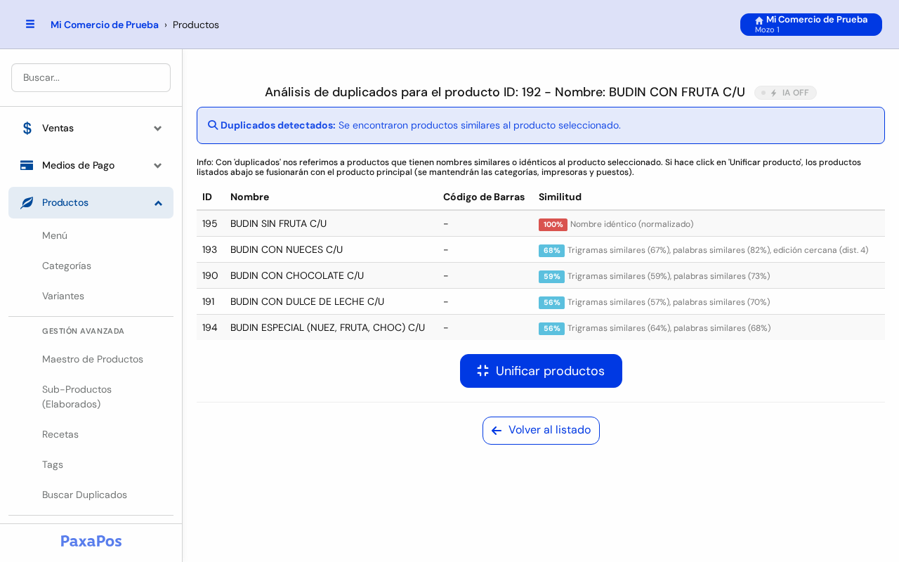Viewport: 899px width, 562px height.
Task: Click Mi Comercio de Prueba breadcrumb link
Action: tap(105, 25)
